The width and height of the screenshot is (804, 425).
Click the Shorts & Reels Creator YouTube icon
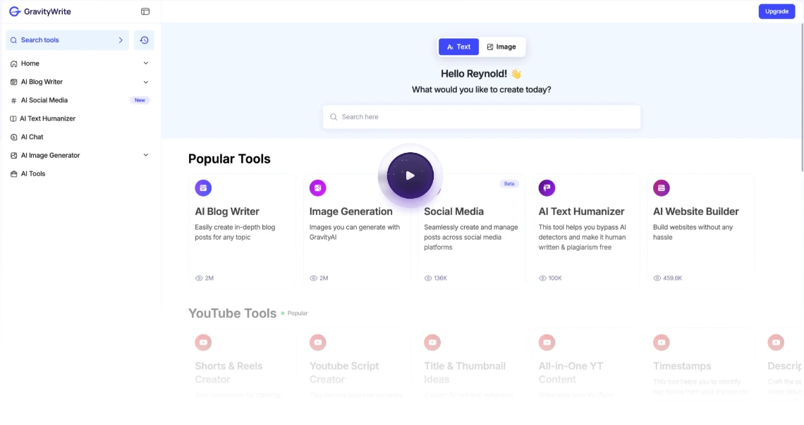coord(203,343)
